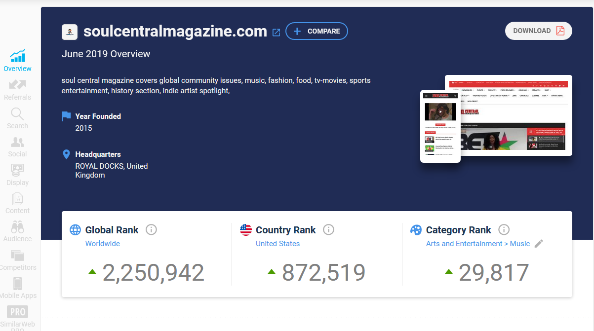Image resolution: width=594 pixels, height=331 pixels.
Task: Open the Overview section in sidebar
Action: (x=17, y=61)
